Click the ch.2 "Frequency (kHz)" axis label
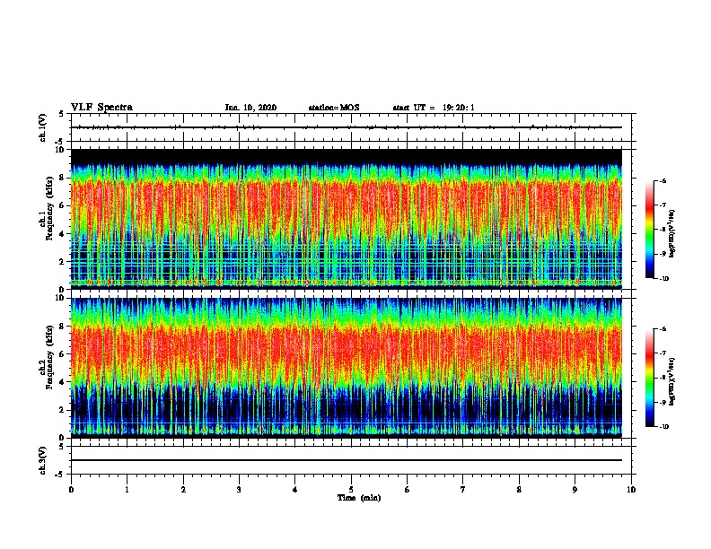The image size is (711, 549). pos(50,357)
